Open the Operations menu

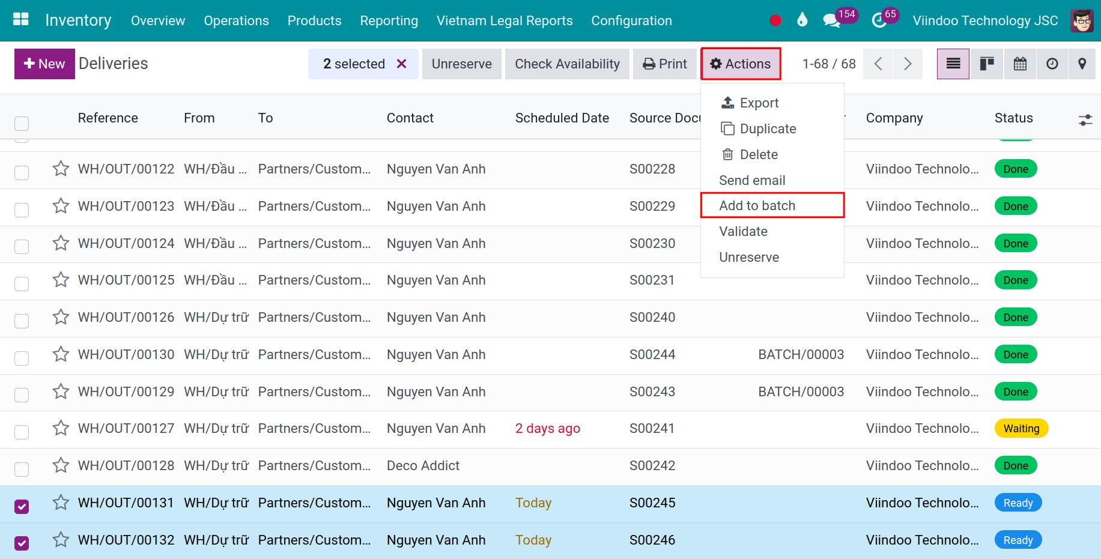tap(236, 20)
